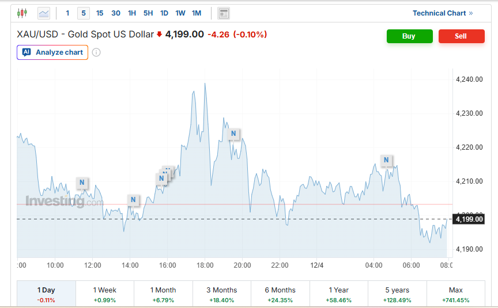Viewport: 498px width, 308px height.
Task: Click the info icon beside Analyze chart
Action: click(x=96, y=52)
